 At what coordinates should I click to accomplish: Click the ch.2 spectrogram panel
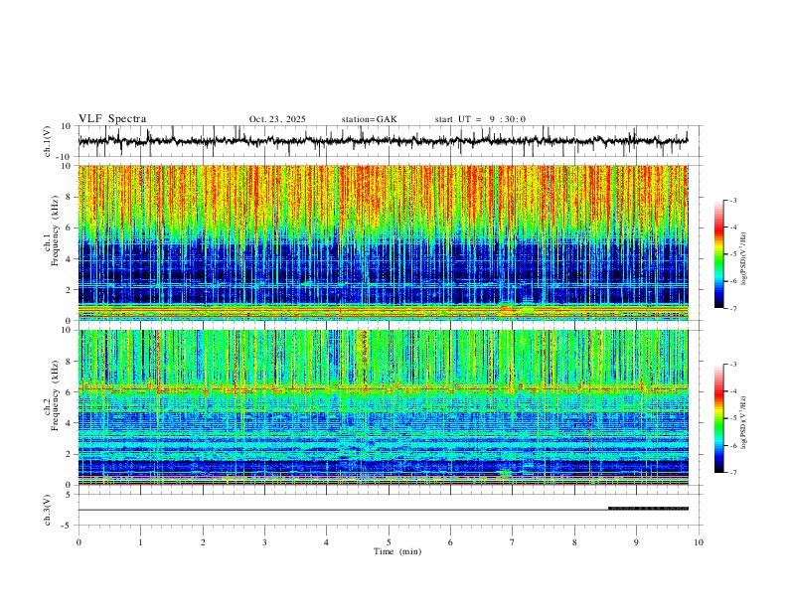tap(383, 407)
